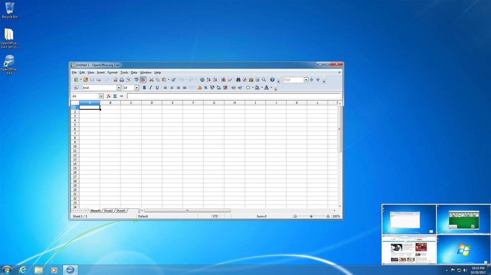The height and width of the screenshot is (275, 491).
Task: Open the Navigator compass icon
Action: pyautogui.click(x=244, y=80)
